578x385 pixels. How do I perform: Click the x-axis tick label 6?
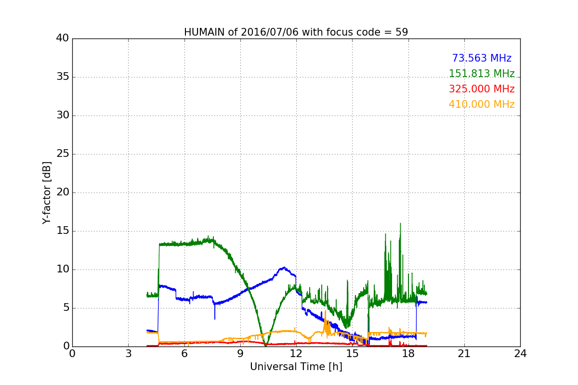[184, 354]
